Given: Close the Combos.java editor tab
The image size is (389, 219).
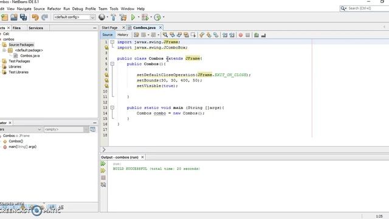Looking at the screenshot, I should pyautogui.click(x=160, y=27).
